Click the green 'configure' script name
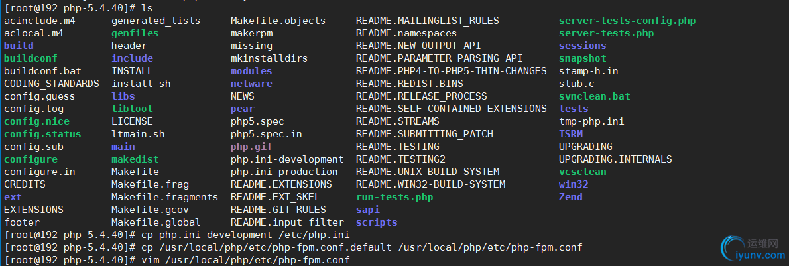 point(30,159)
